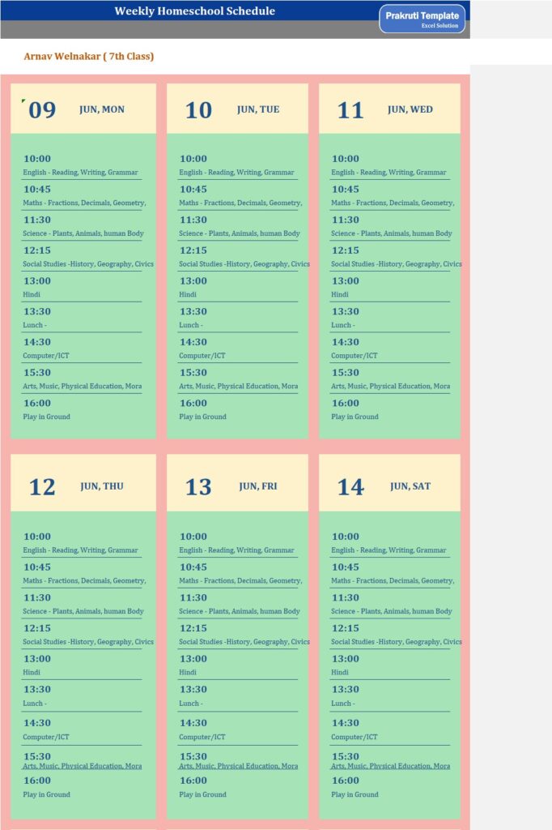This screenshot has width=552, height=830.
Task: Click Saturday's 13:30 Lunch entry
Action: 342,704
